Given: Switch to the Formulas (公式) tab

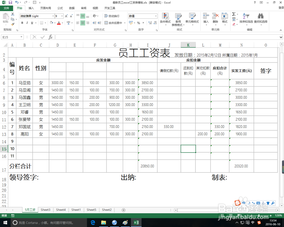Looking at the screenshot, I should click(60, 8).
